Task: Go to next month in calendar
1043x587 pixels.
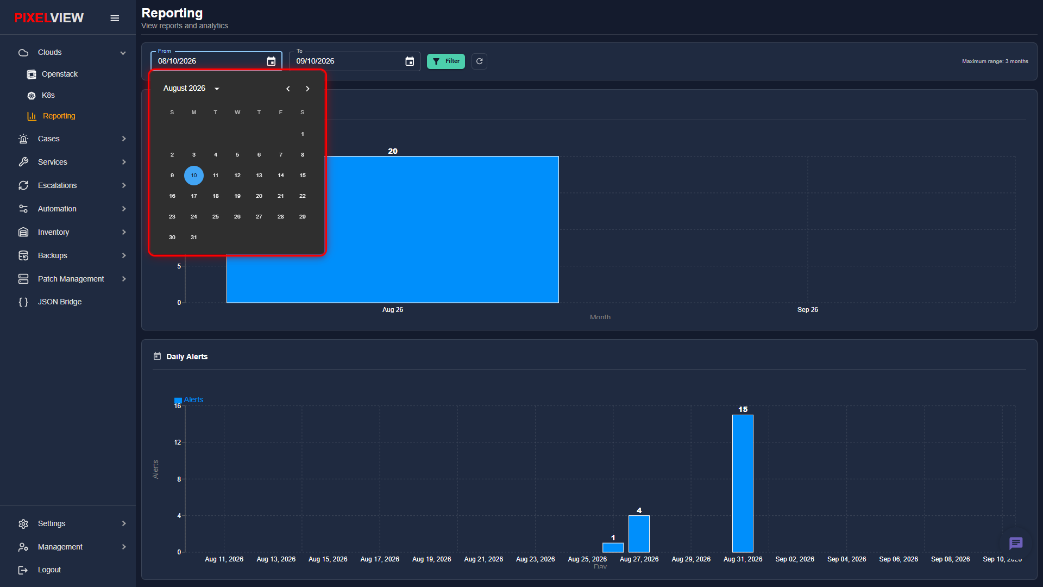Action: (307, 89)
